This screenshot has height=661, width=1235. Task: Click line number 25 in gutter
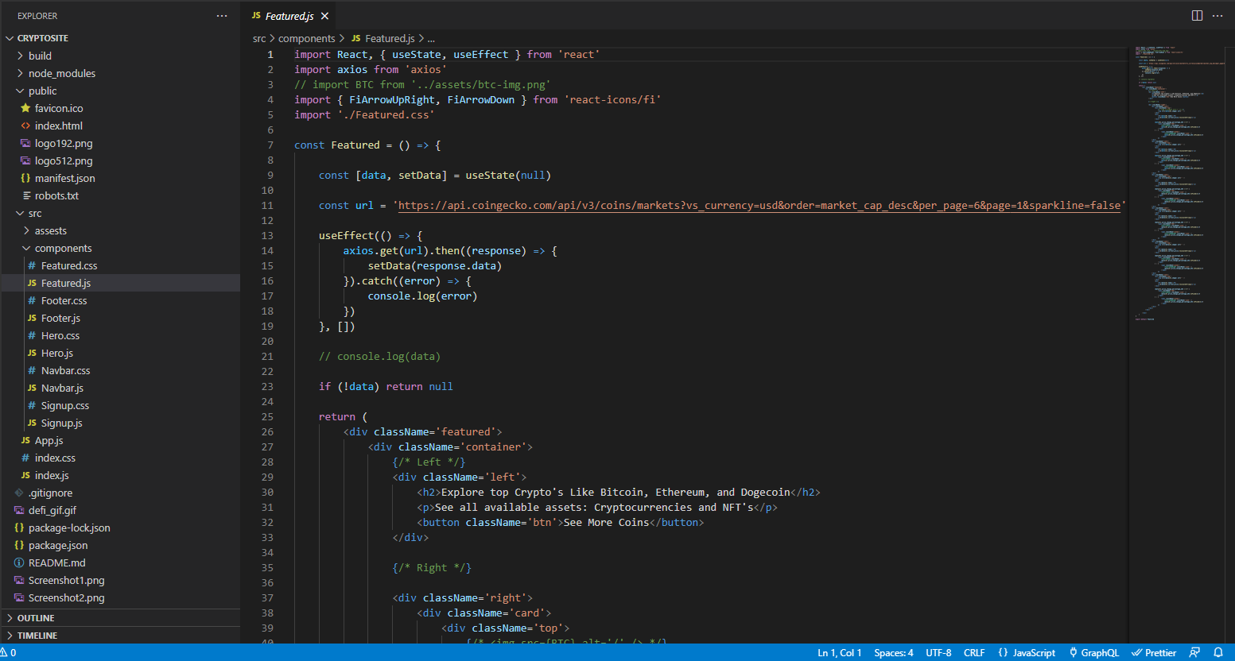[267, 416]
